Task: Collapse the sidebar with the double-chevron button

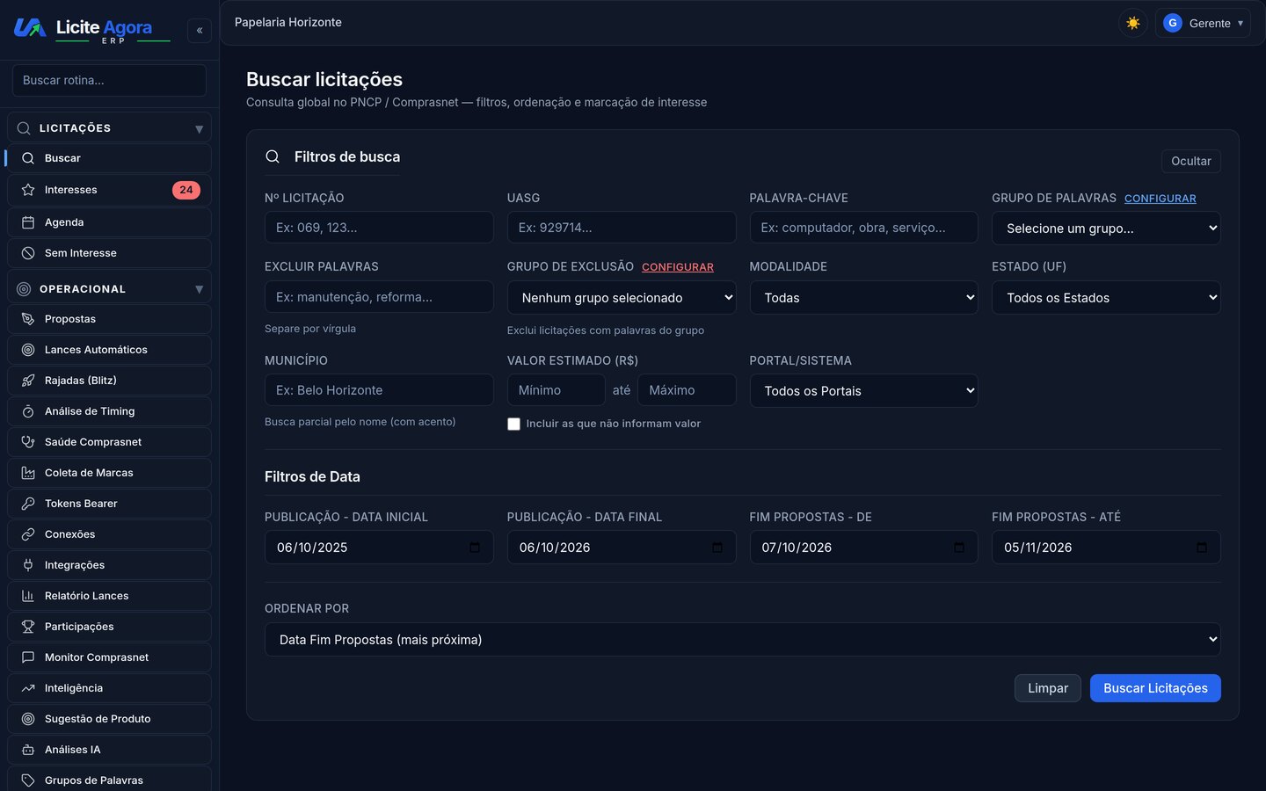Action: click(200, 31)
